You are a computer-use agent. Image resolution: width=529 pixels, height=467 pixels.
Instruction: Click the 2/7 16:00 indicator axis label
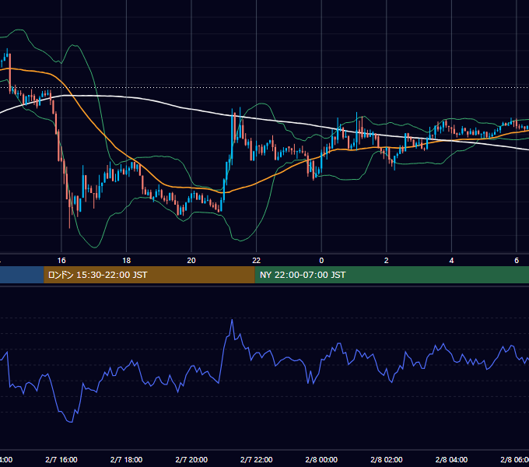point(61,459)
